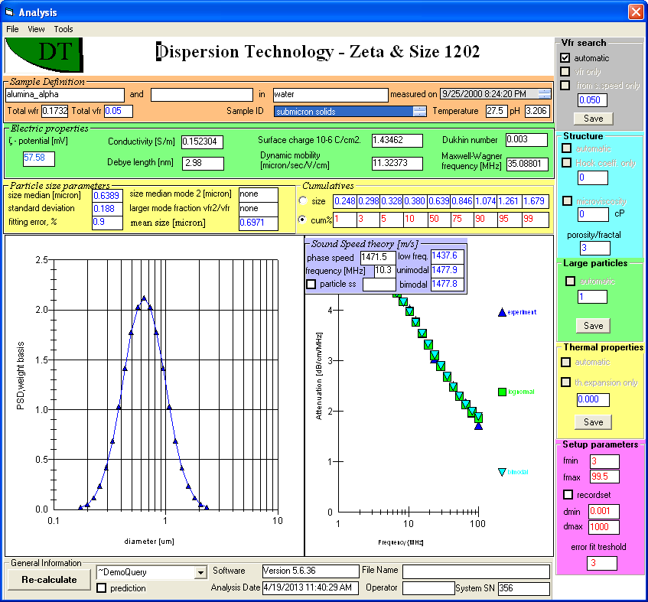This screenshot has height=602, width=648.
Task: Click the zeta potential 57.58 field
Action: [39, 158]
